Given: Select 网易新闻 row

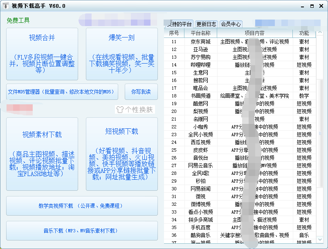Looking at the screenshot, I should tap(240, 189).
